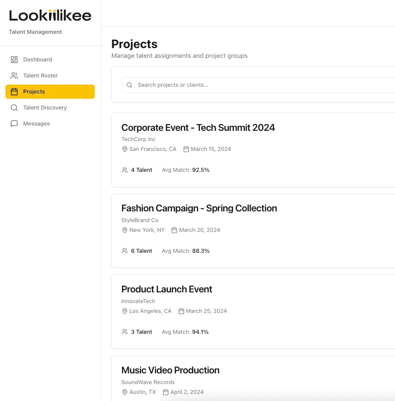This screenshot has width=395, height=401.
Task: Click the calendar icon beside March 20, 2024
Action: pos(175,230)
